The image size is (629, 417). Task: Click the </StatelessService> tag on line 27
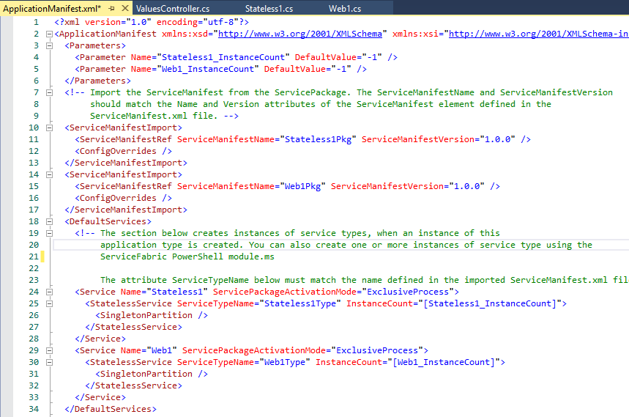point(133,327)
